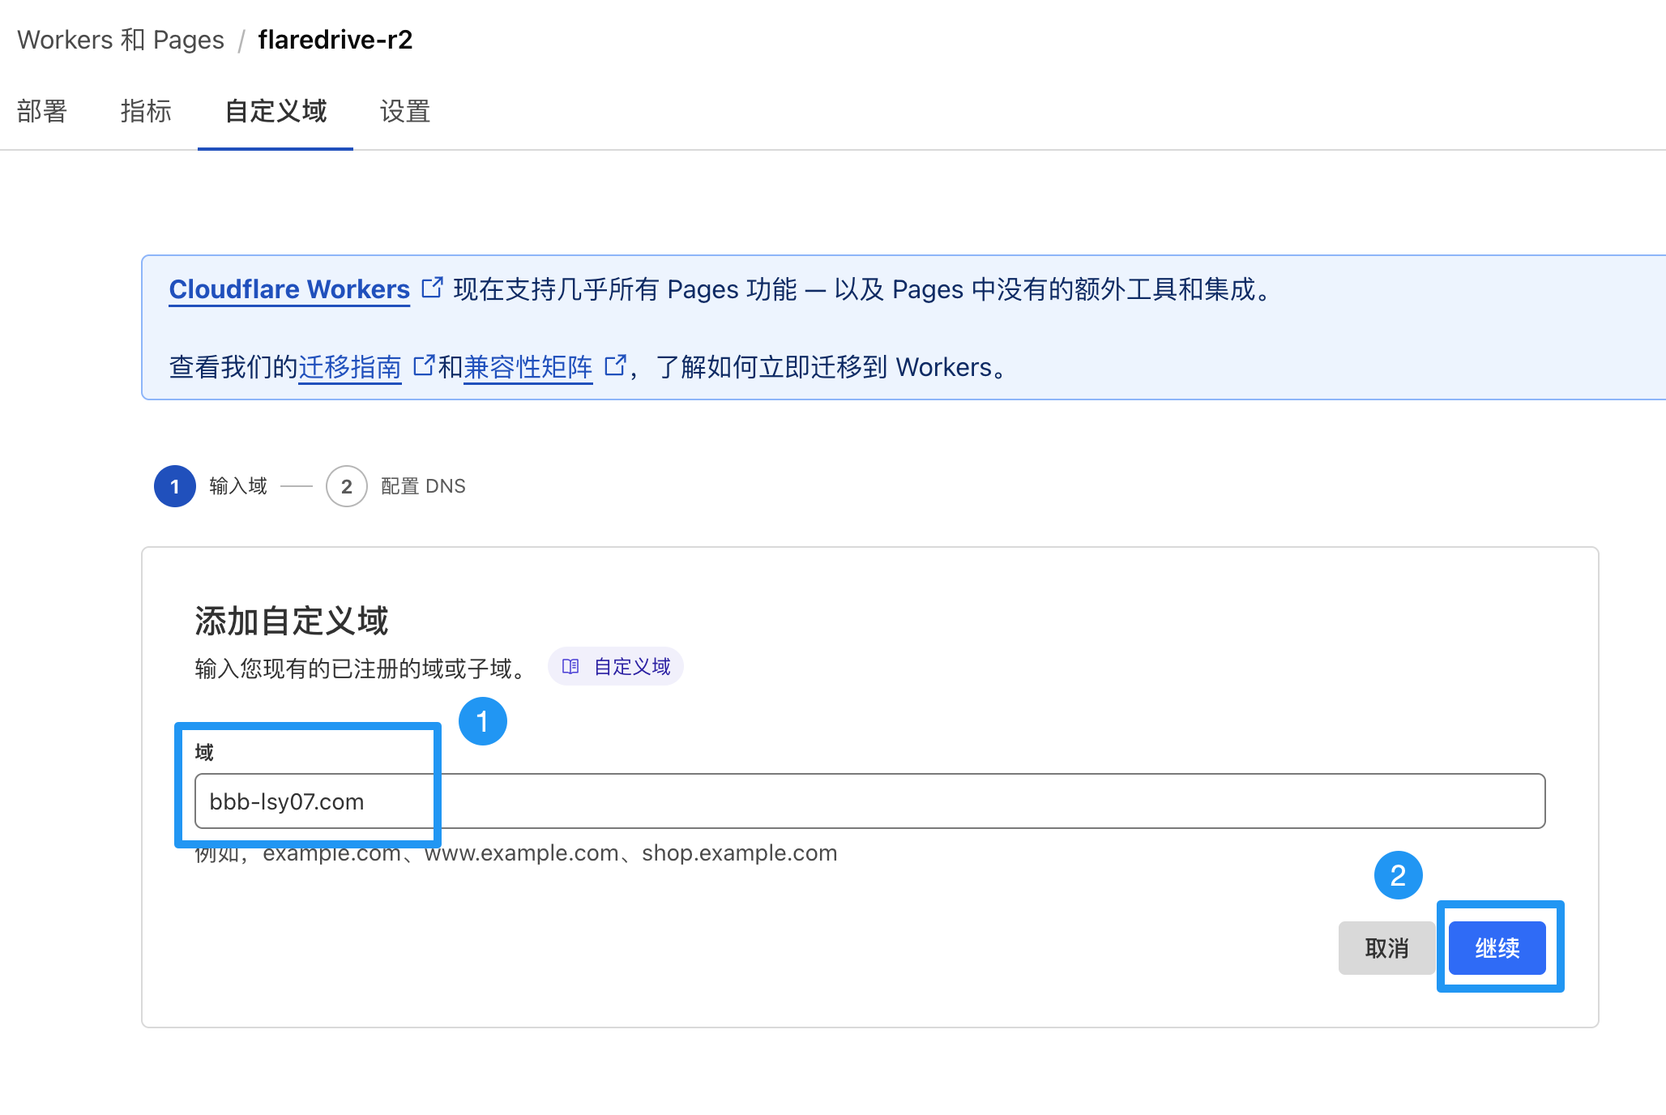Switch to the 指标 tab
The width and height of the screenshot is (1666, 1115).
146,111
